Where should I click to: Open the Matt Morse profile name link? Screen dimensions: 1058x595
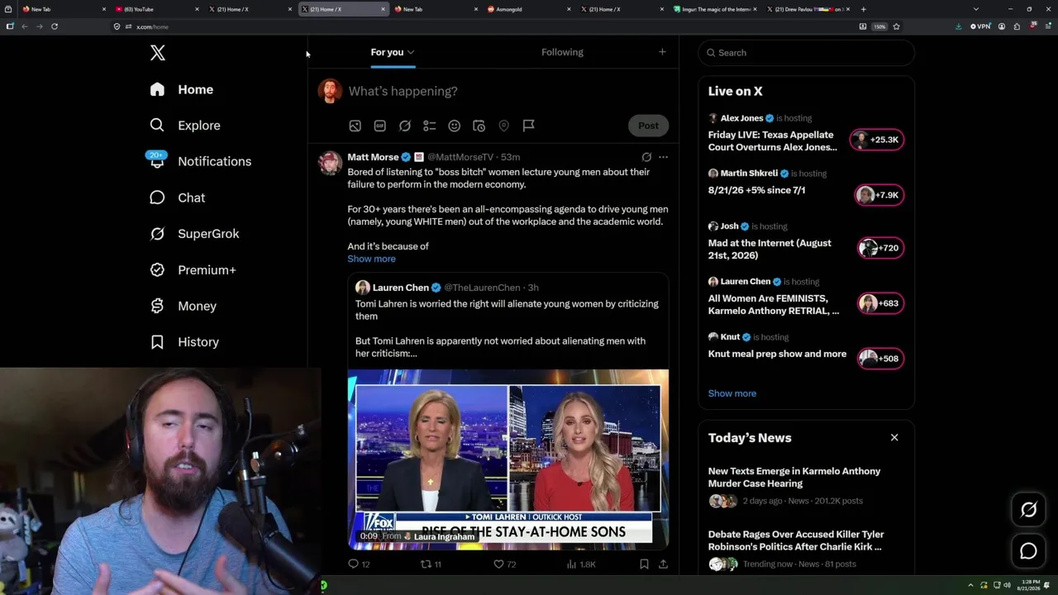(373, 157)
